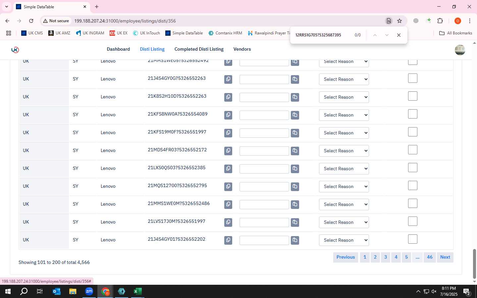Open the Disti Listing menu item
The width and height of the screenshot is (477, 298).
(152, 49)
